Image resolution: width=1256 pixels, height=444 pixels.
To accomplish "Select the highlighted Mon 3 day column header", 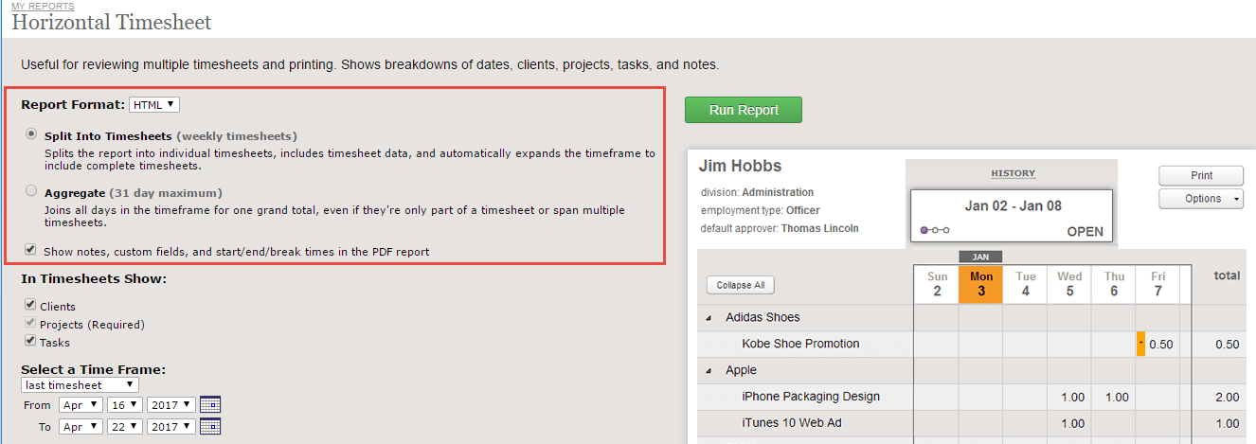I will 981,284.
